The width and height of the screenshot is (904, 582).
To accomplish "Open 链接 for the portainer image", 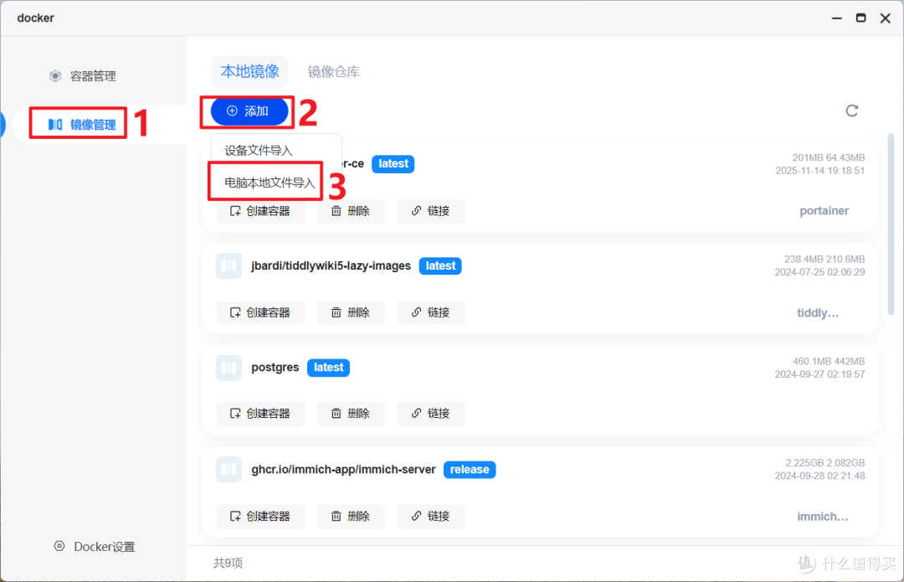I will pyautogui.click(x=431, y=211).
